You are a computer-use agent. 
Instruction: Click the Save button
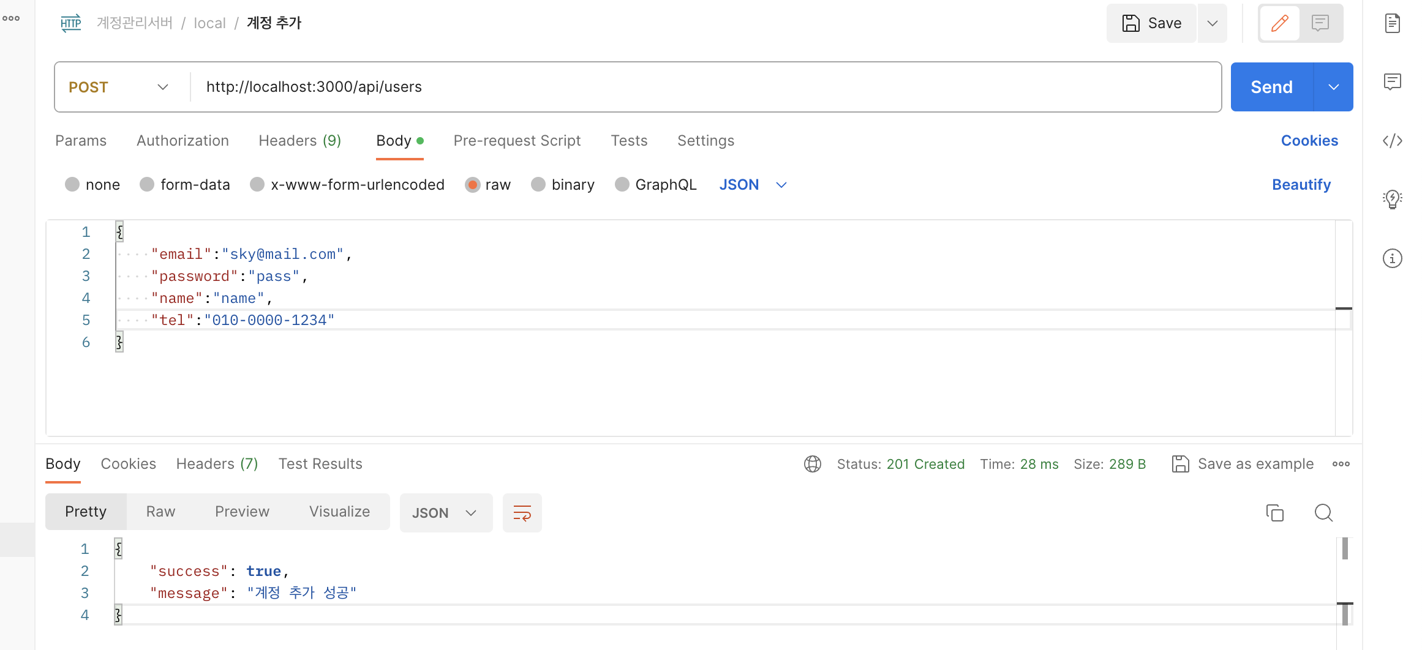tap(1151, 23)
